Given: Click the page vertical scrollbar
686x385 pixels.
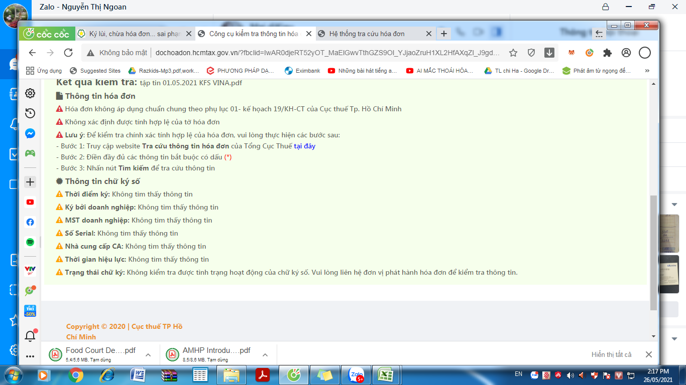Looking at the screenshot, I should point(653,251).
